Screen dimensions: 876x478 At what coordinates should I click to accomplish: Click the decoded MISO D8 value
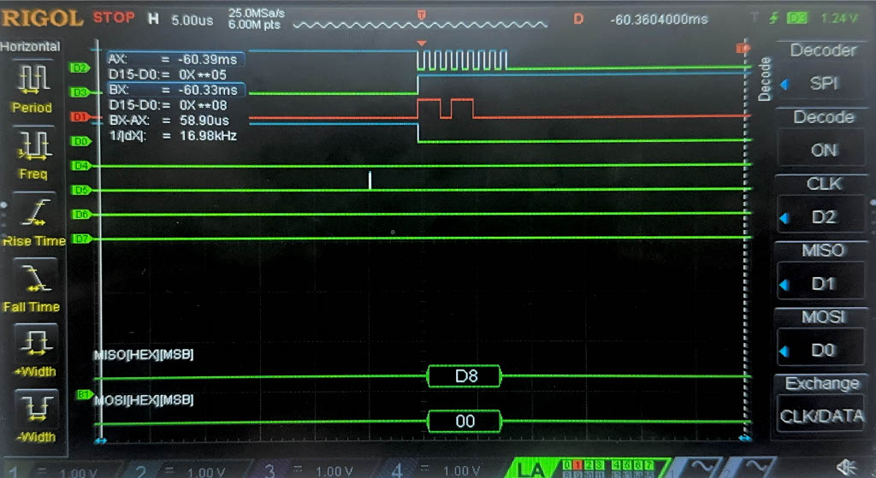465,376
